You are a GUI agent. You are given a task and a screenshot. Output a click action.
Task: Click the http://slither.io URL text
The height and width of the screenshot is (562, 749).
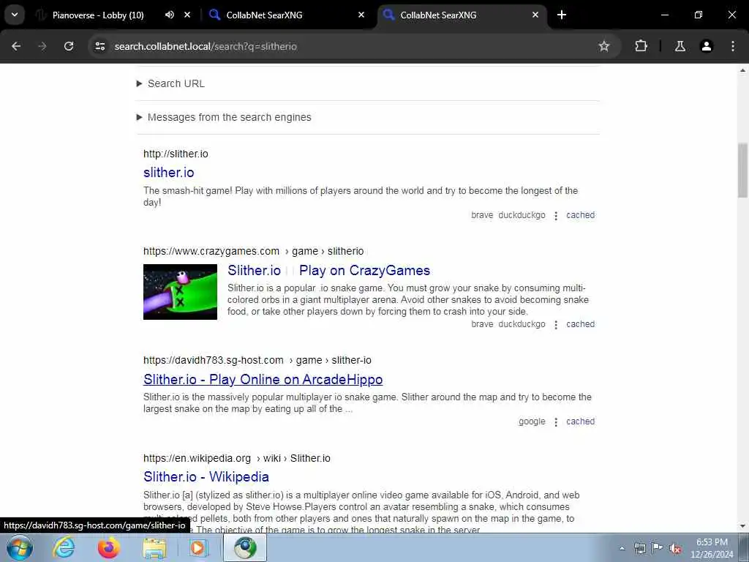(176, 154)
